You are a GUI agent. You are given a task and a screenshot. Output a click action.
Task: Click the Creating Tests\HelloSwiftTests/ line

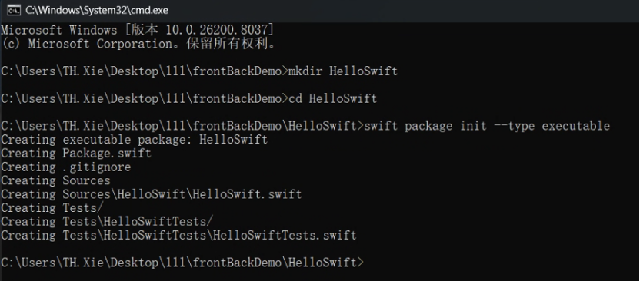click(x=107, y=222)
